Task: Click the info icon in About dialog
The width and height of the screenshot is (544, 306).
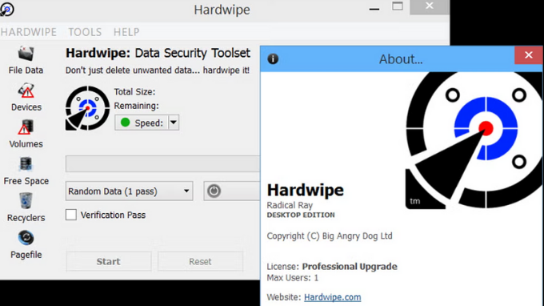Action: [x=273, y=59]
